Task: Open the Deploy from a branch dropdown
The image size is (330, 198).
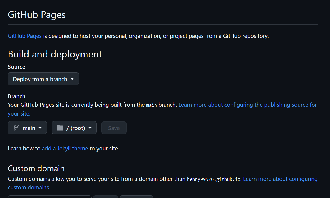Action: click(x=43, y=79)
